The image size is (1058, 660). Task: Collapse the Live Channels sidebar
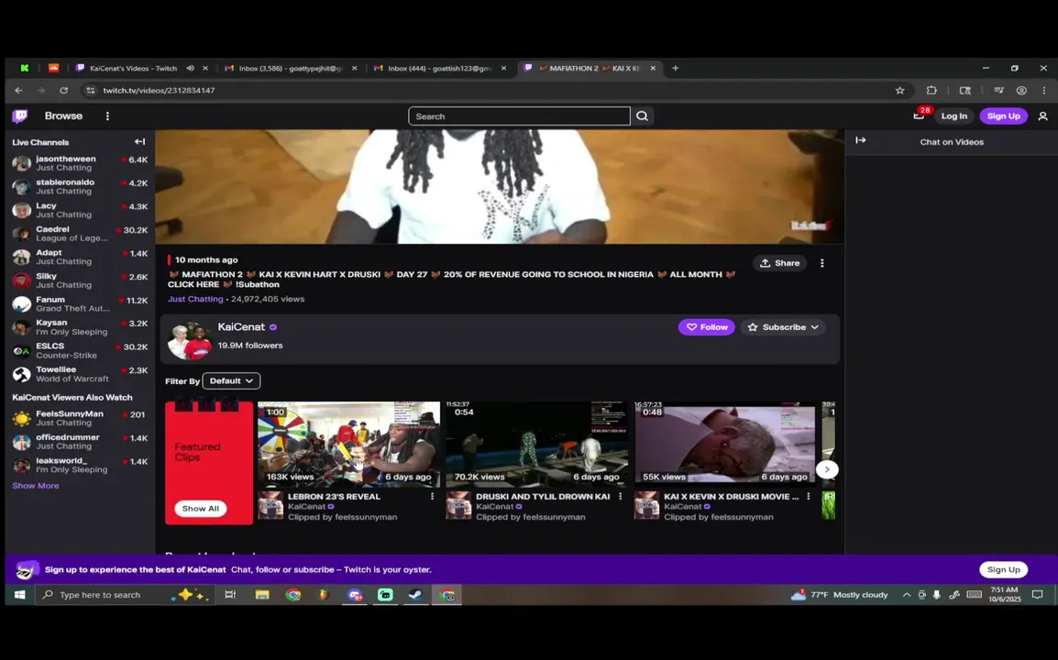tap(139, 142)
